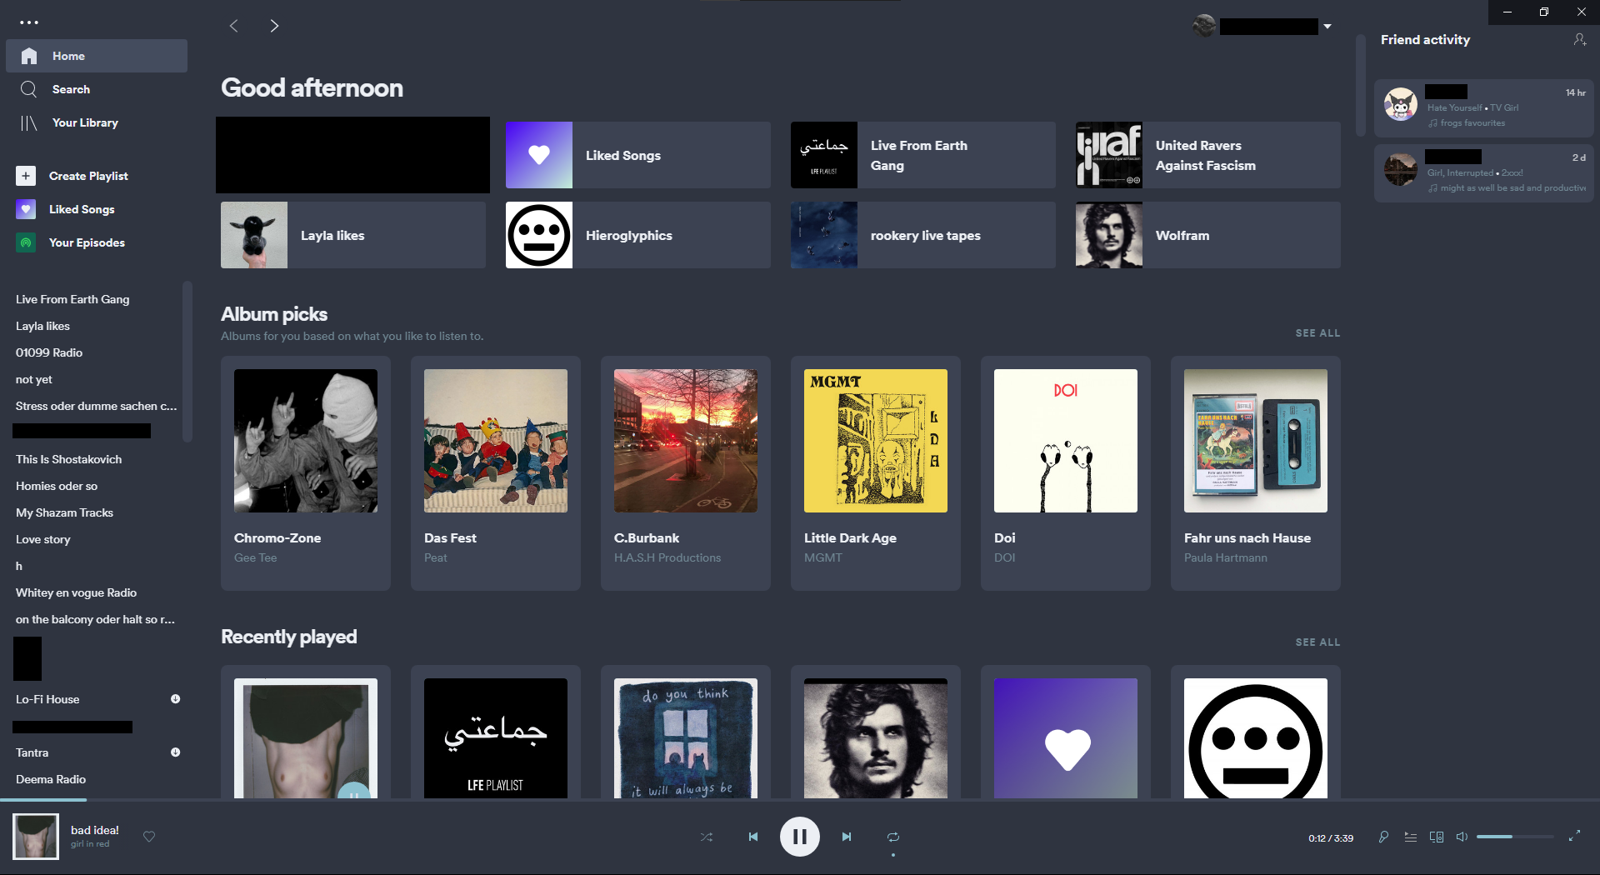Open the lyrics microphone icon
This screenshot has height=875, width=1600.
coord(1383,837)
